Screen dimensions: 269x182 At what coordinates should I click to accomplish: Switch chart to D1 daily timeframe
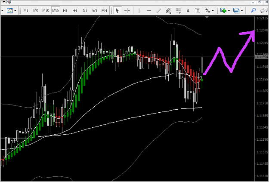click(x=85, y=11)
